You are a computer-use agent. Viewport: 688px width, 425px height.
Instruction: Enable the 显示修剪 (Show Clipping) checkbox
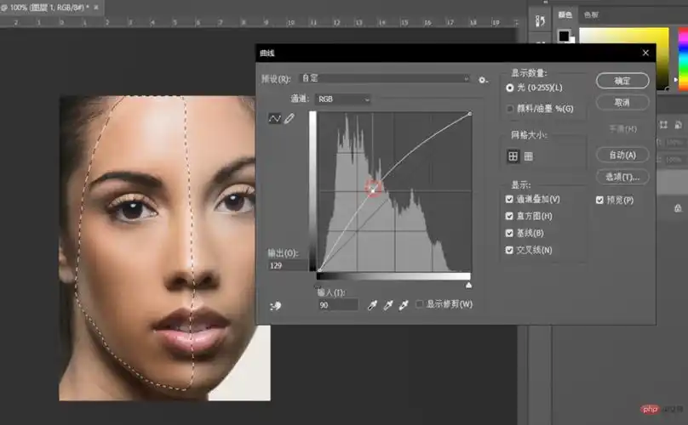click(420, 304)
